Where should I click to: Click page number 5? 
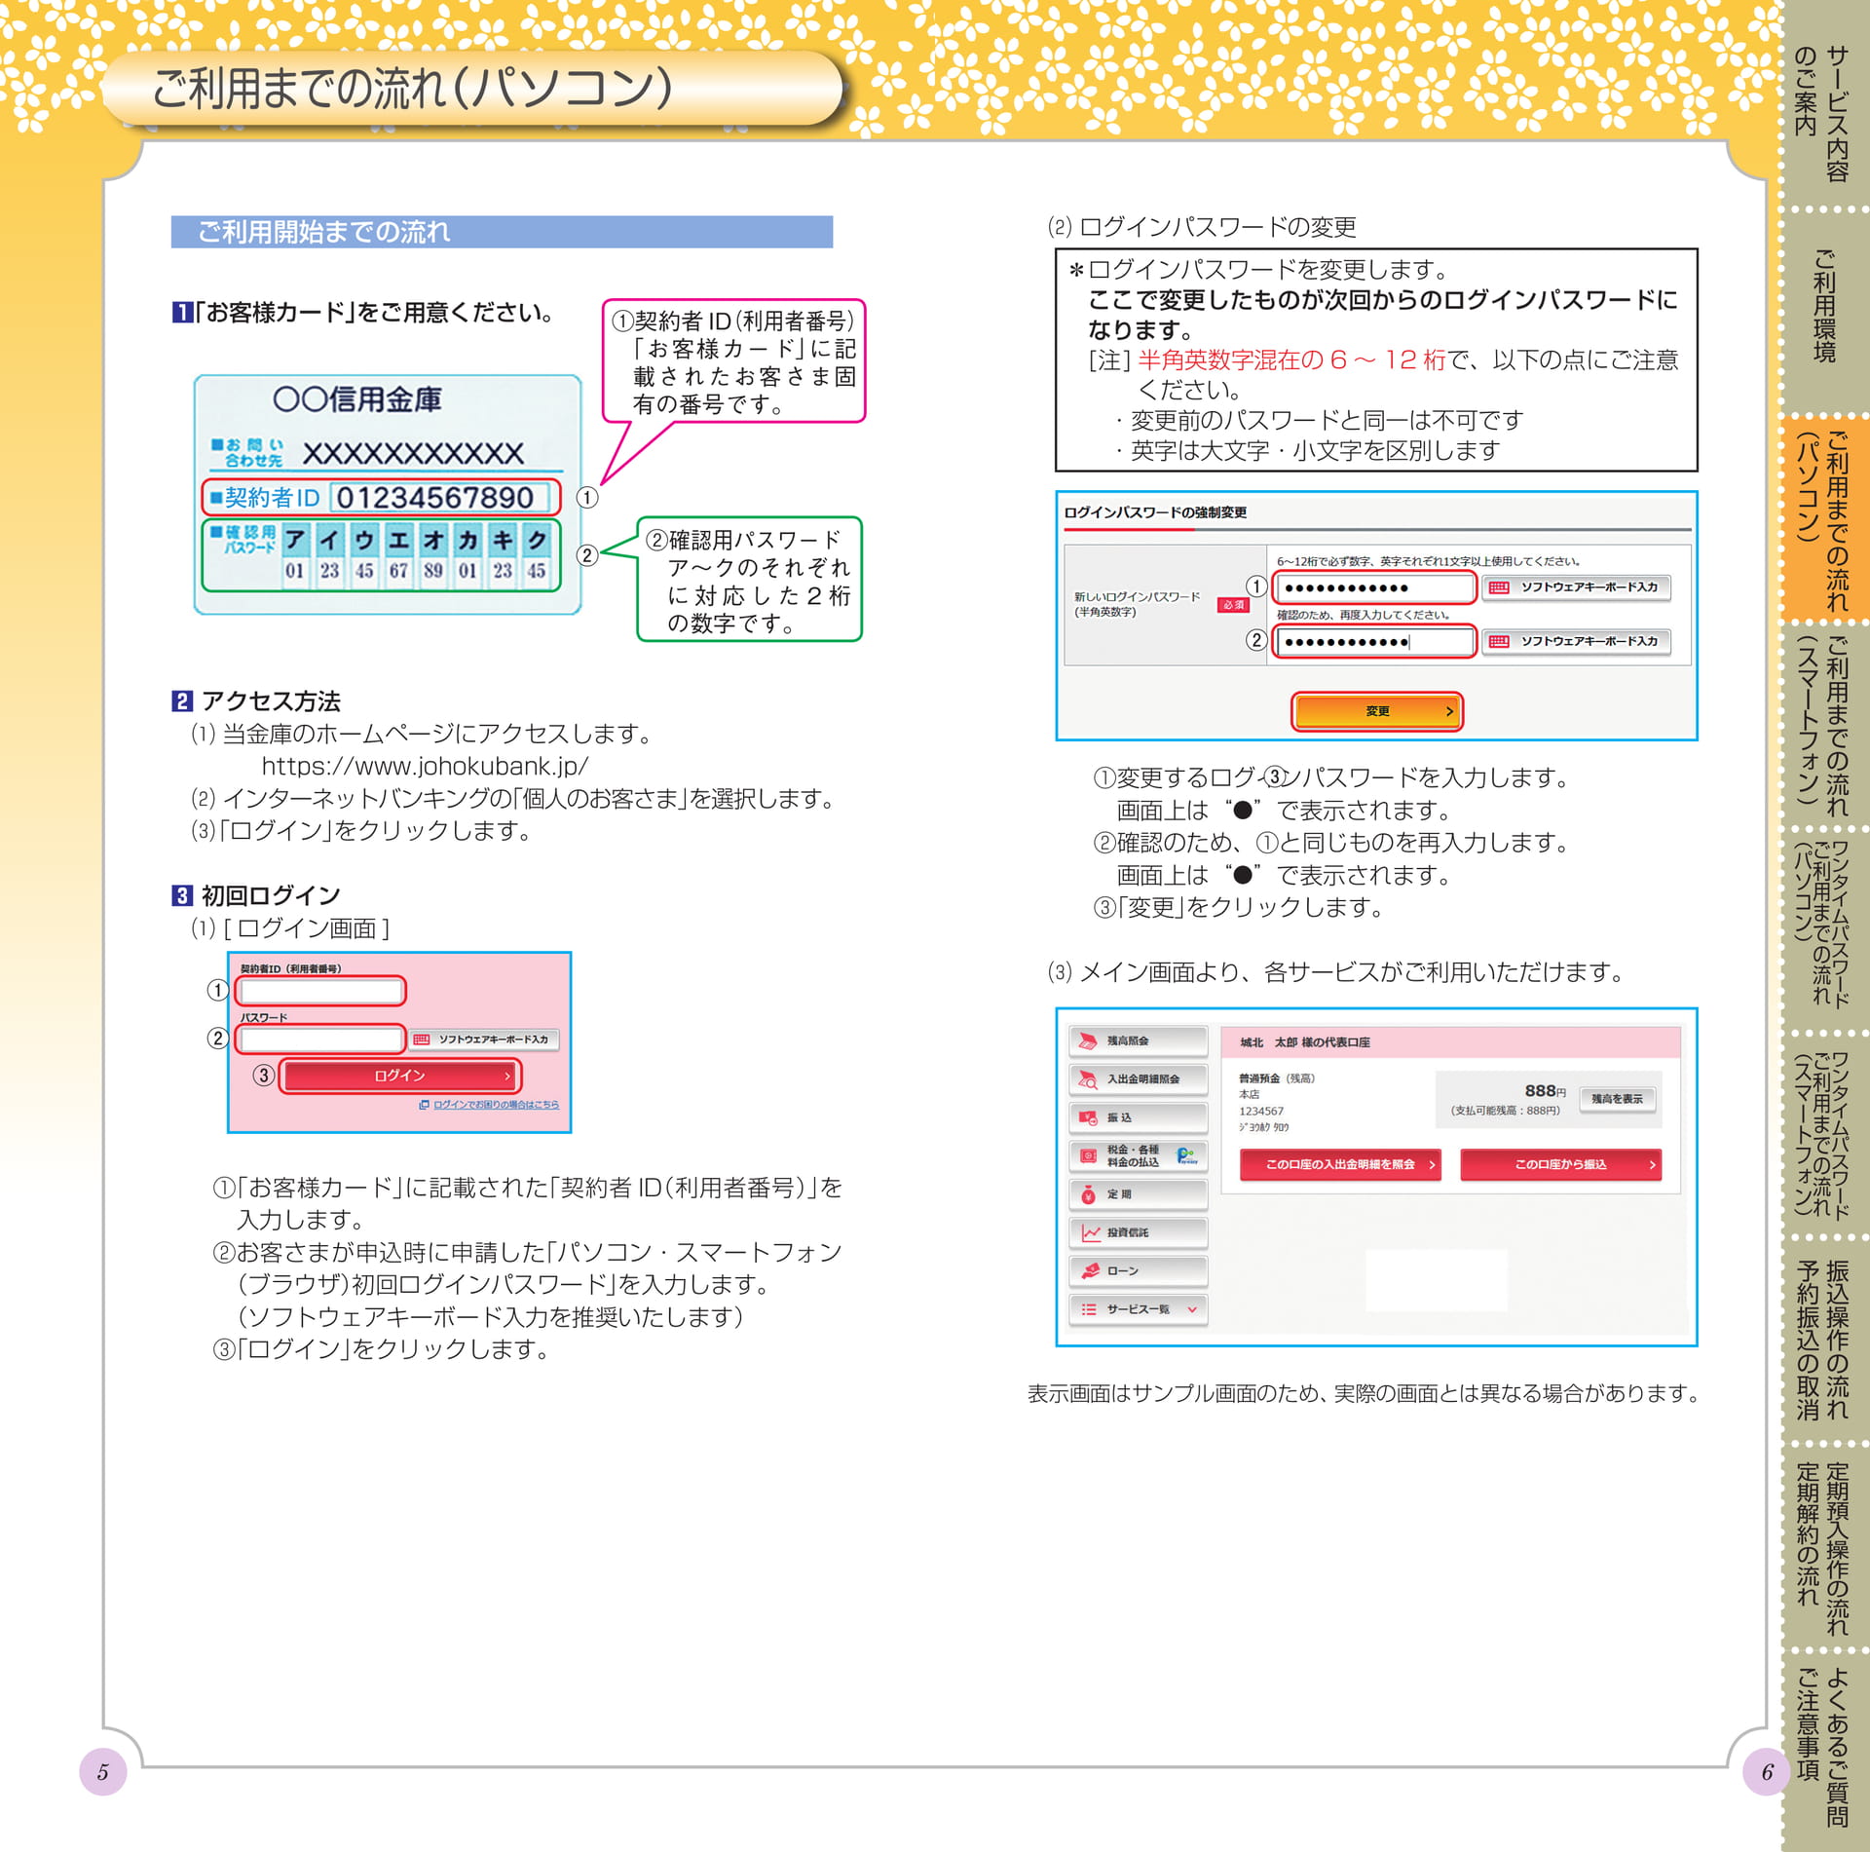(x=103, y=1771)
